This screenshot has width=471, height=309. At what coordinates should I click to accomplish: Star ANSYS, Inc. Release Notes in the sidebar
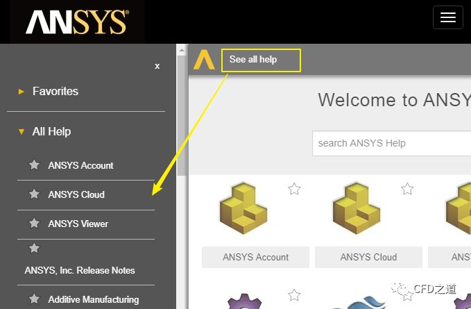click(x=34, y=249)
